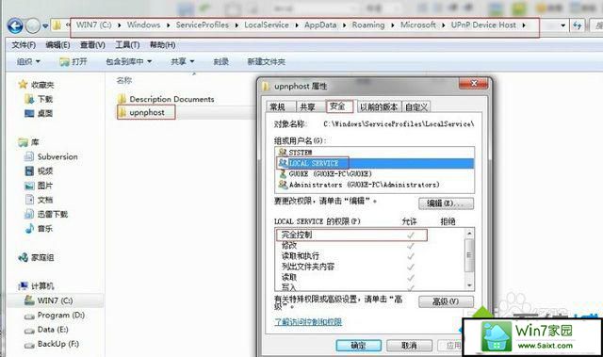The height and width of the screenshot is (357, 603).
Task: Switch to the 常规 tab
Action: (278, 106)
